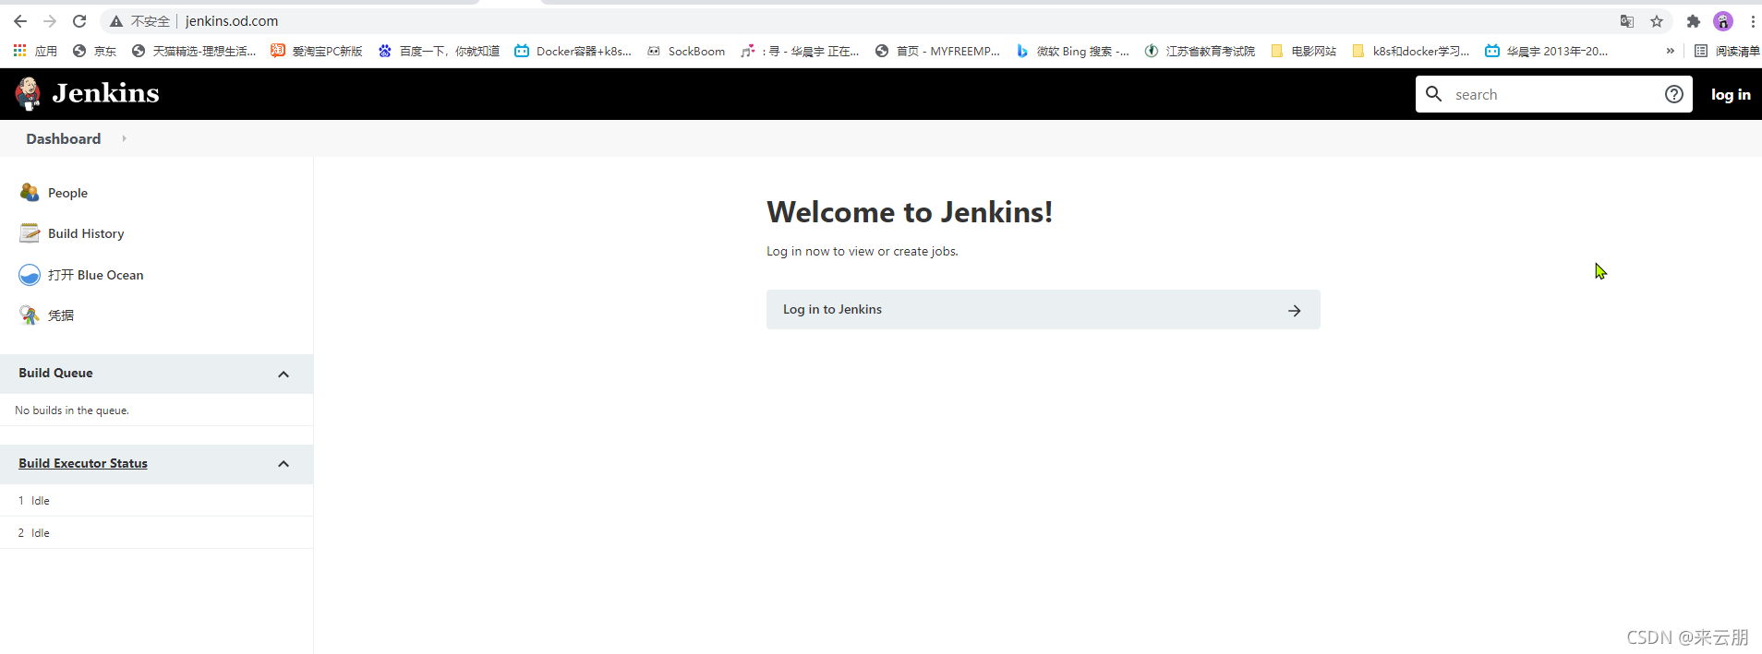Open the People page icon
This screenshot has width=1762, height=654.
pos(30,192)
